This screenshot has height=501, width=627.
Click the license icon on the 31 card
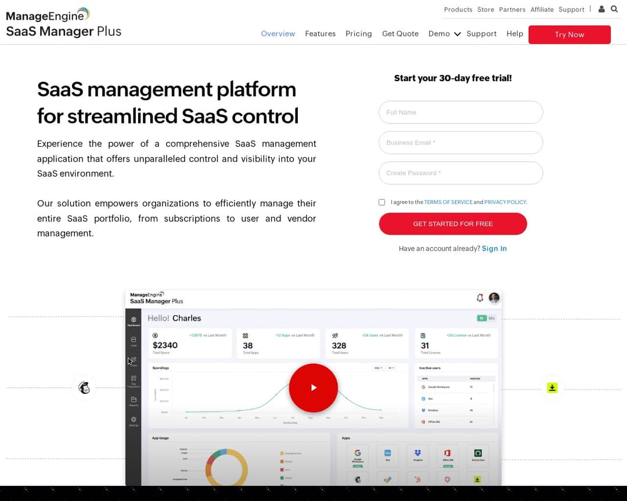[x=423, y=336]
